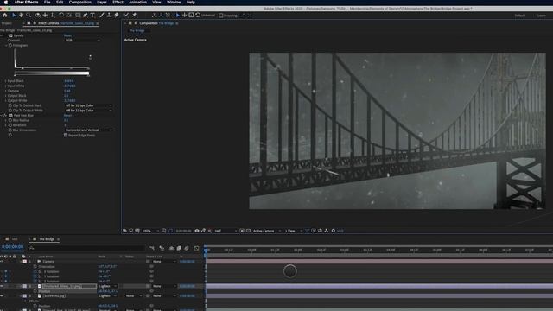Screen dimensions: 553x311
Task: Click the timeline layer search field
Action: pos(86,248)
